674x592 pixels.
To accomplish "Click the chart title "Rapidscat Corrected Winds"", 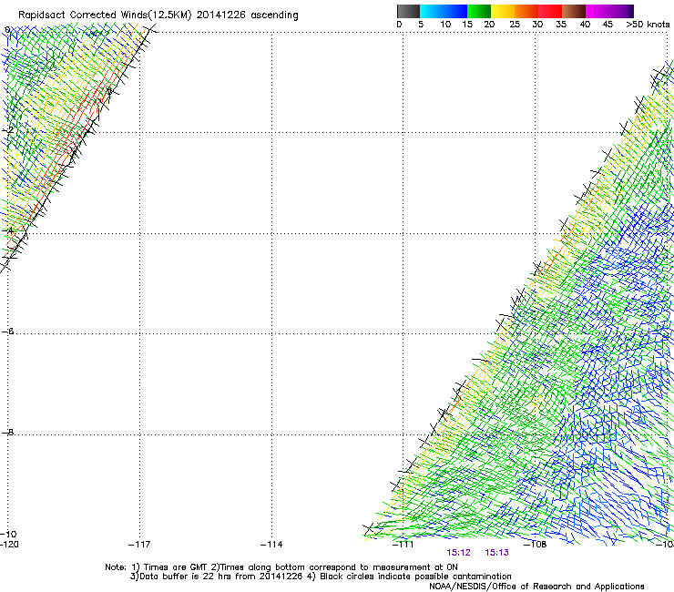I will pyautogui.click(x=83, y=15).
